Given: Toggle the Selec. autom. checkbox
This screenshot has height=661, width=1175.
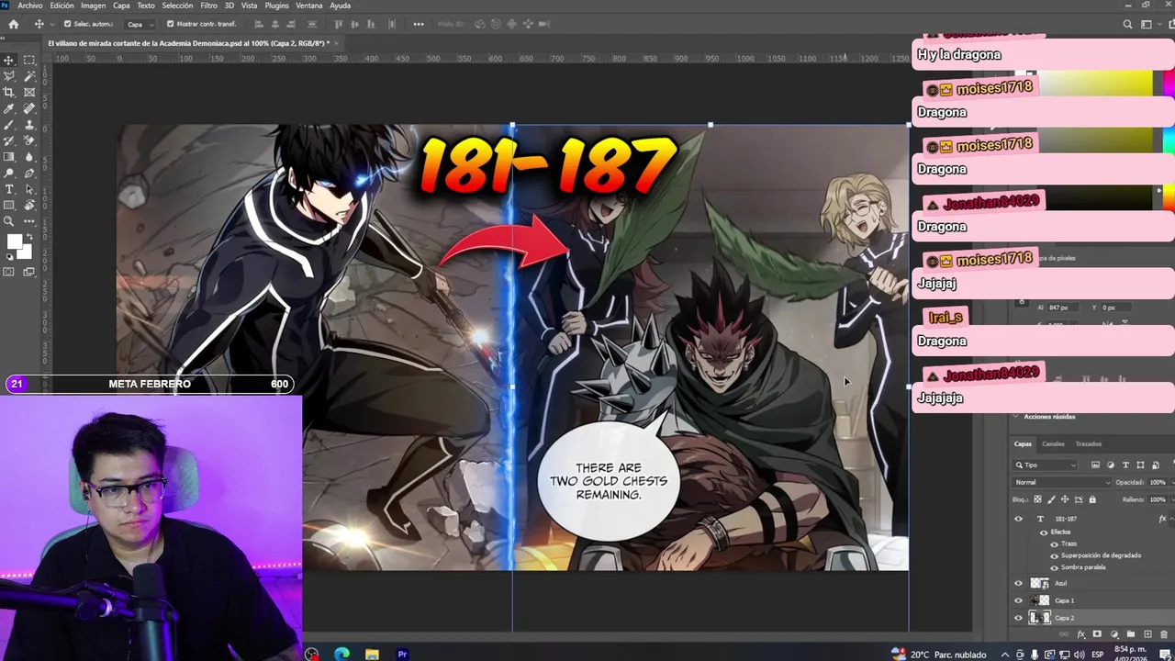Looking at the screenshot, I should point(67,24).
